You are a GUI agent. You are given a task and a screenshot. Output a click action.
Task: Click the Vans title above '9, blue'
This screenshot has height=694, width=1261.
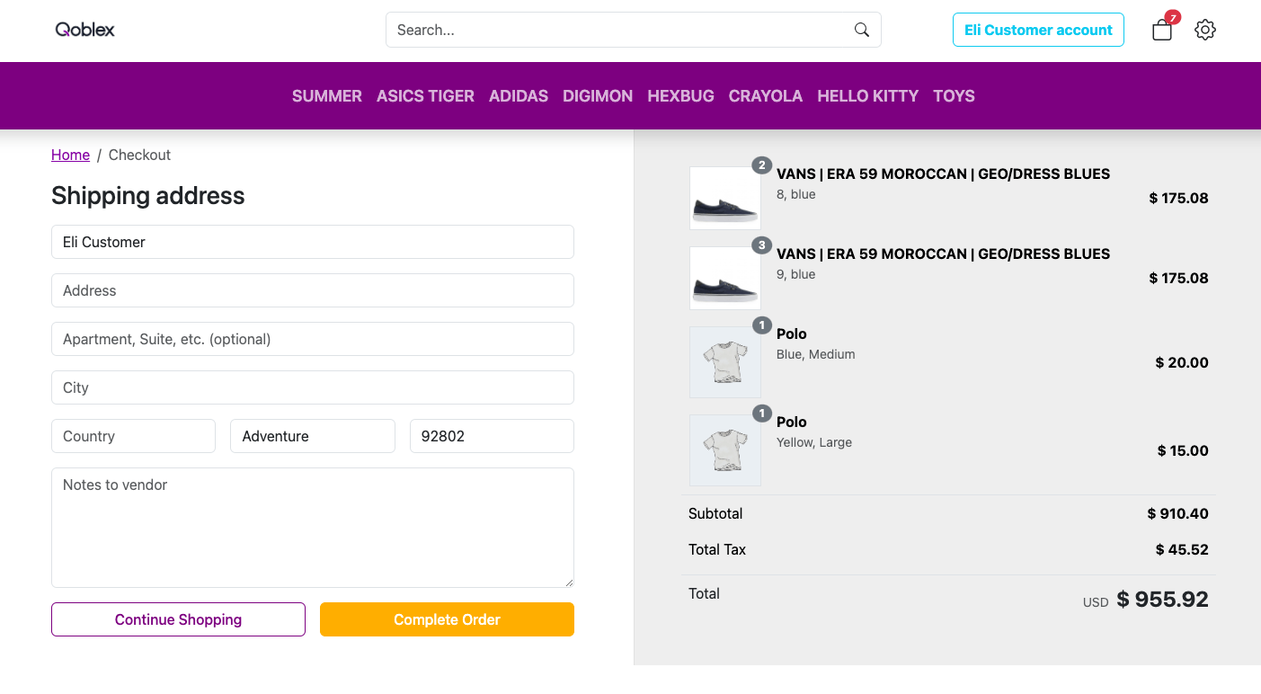pyautogui.click(x=943, y=254)
